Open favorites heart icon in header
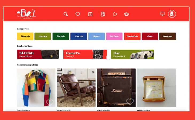195x120 pixels. [78, 14]
